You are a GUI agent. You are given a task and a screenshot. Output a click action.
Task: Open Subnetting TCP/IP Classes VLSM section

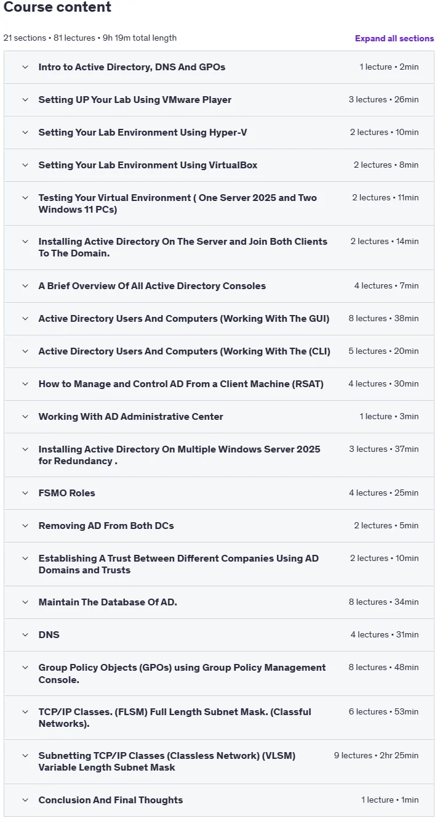tap(167, 761)
